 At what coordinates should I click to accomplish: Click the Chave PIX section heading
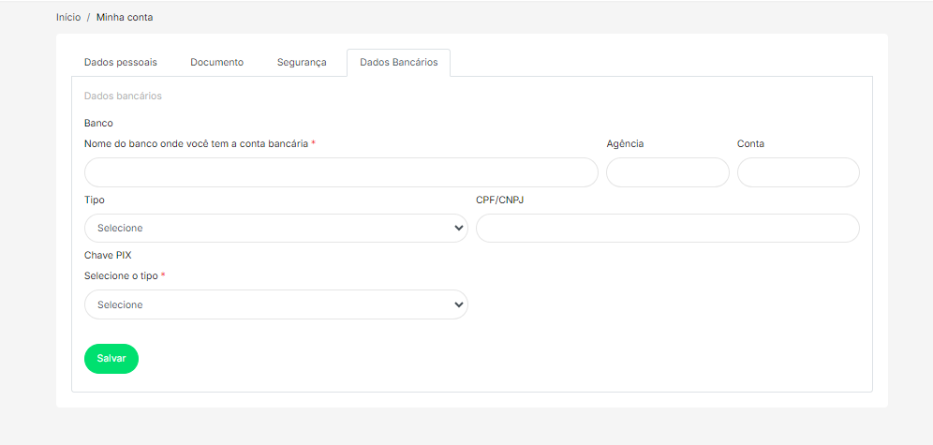[x=107, y=255]
